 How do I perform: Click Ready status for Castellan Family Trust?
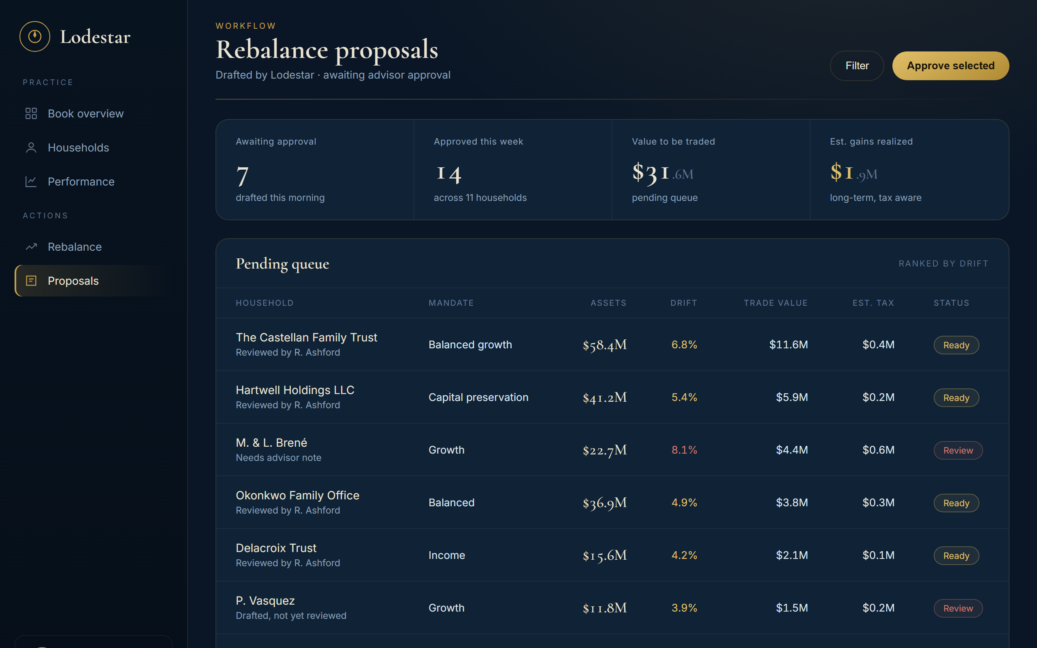pyautogui.click(x=956, y=345)
